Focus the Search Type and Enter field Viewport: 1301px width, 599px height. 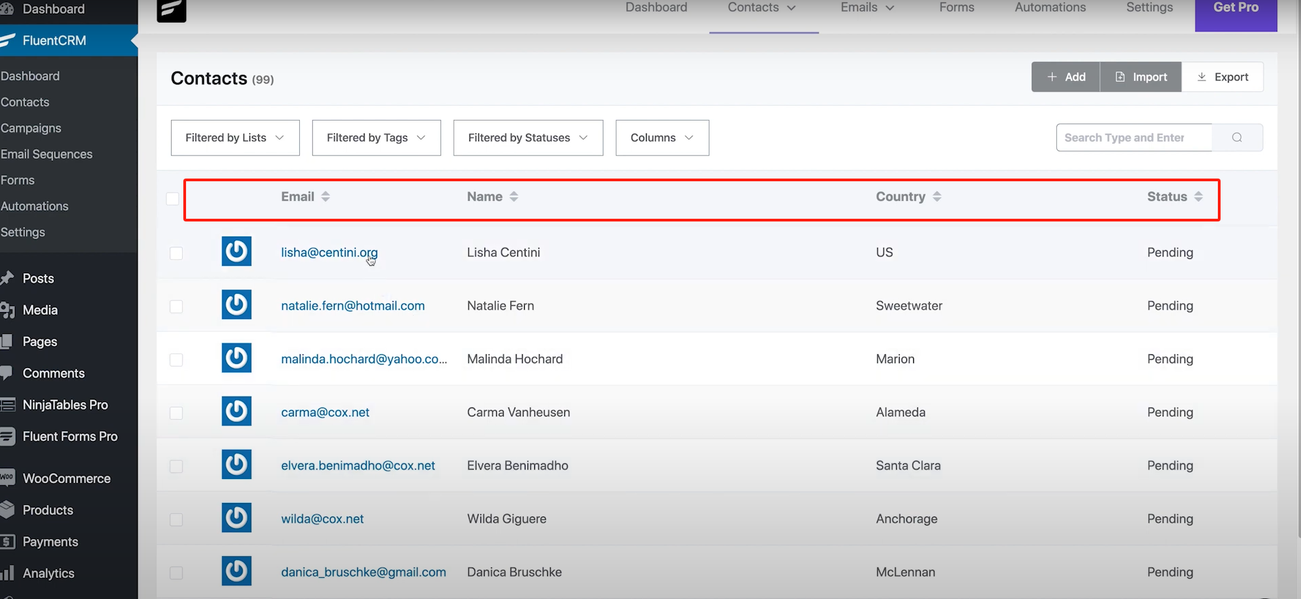1134,138
